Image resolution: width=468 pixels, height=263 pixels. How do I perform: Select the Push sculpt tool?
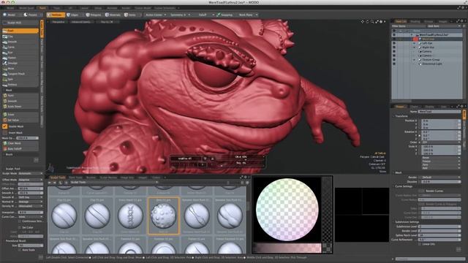[20, 31]
